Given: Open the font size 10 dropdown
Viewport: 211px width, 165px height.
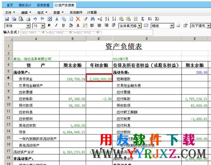Looking at the screenshot, I should 43,26.
